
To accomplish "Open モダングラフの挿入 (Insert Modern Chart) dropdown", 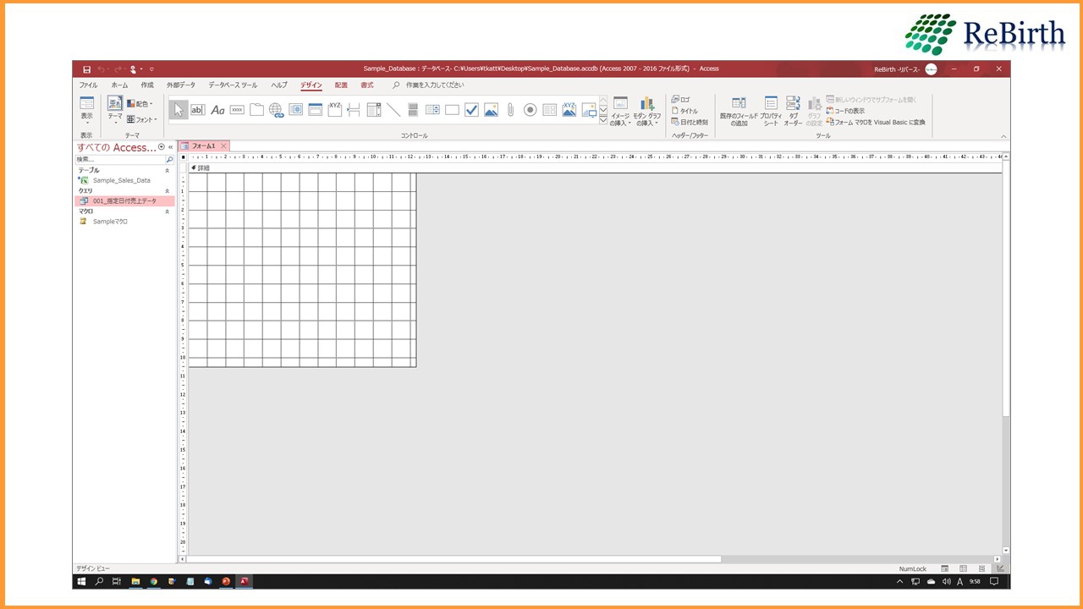I will tap(647, 112).
